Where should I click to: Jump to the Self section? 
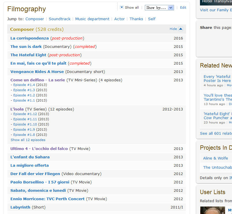[x=152, y=19]
